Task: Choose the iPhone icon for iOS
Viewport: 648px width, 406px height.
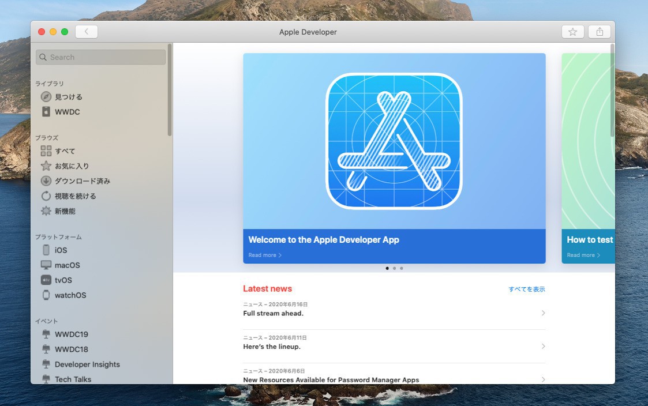Action: pyautogui.click(x=46, y=250)
